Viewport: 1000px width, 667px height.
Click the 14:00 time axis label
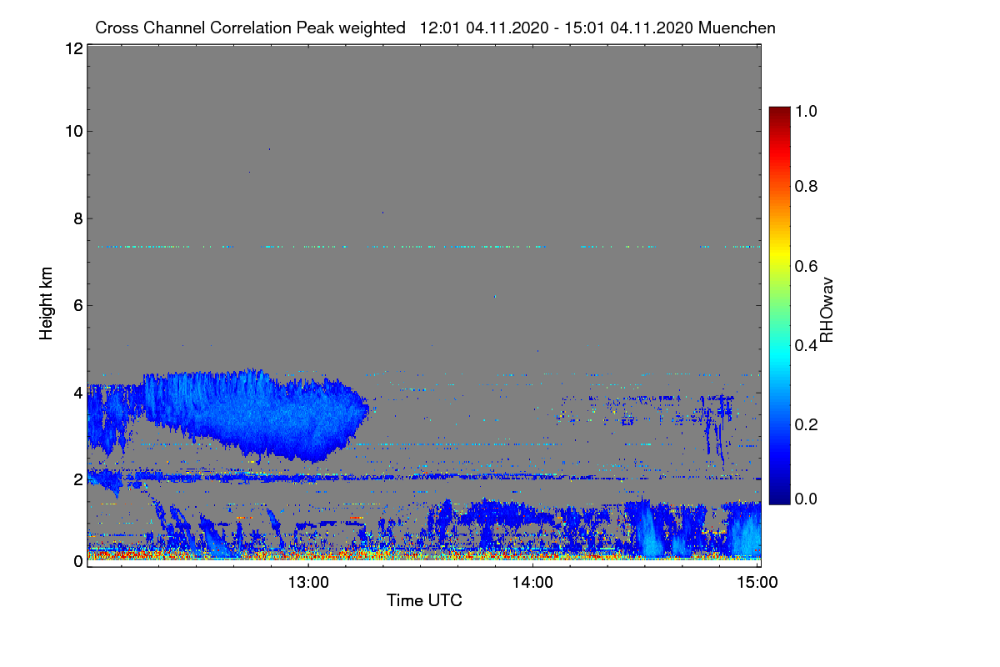point(533,583)
